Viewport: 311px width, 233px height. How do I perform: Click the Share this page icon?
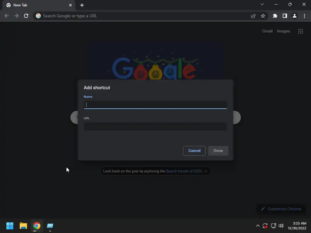(253, 16)
